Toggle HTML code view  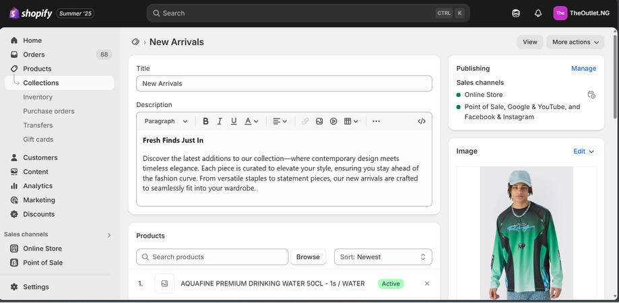coord(422,121)
